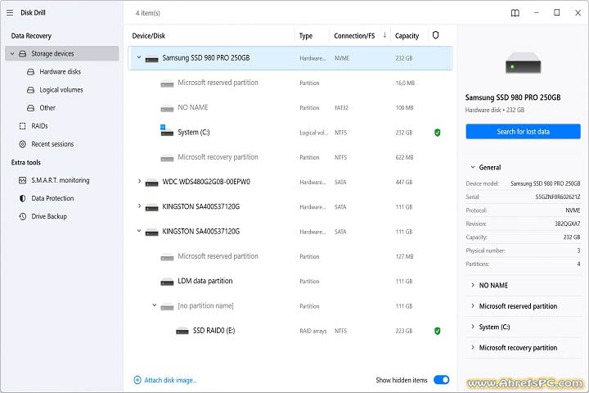
Task: Open RAIDs in the sidebar
Action: 39,126
